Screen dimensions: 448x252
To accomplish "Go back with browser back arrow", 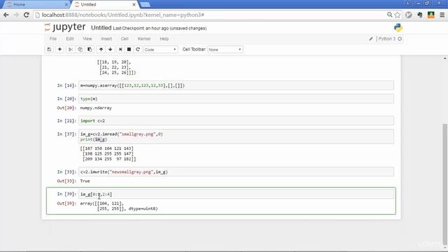I will [x=6, y=15].
